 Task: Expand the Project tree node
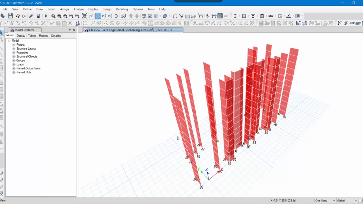(x=14, y=44)
